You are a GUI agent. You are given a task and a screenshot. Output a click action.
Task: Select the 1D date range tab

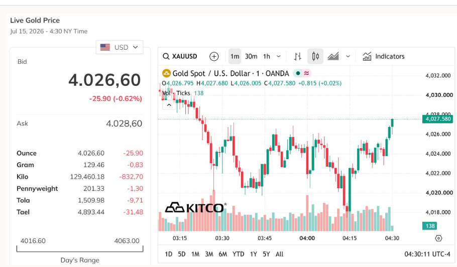168,254
